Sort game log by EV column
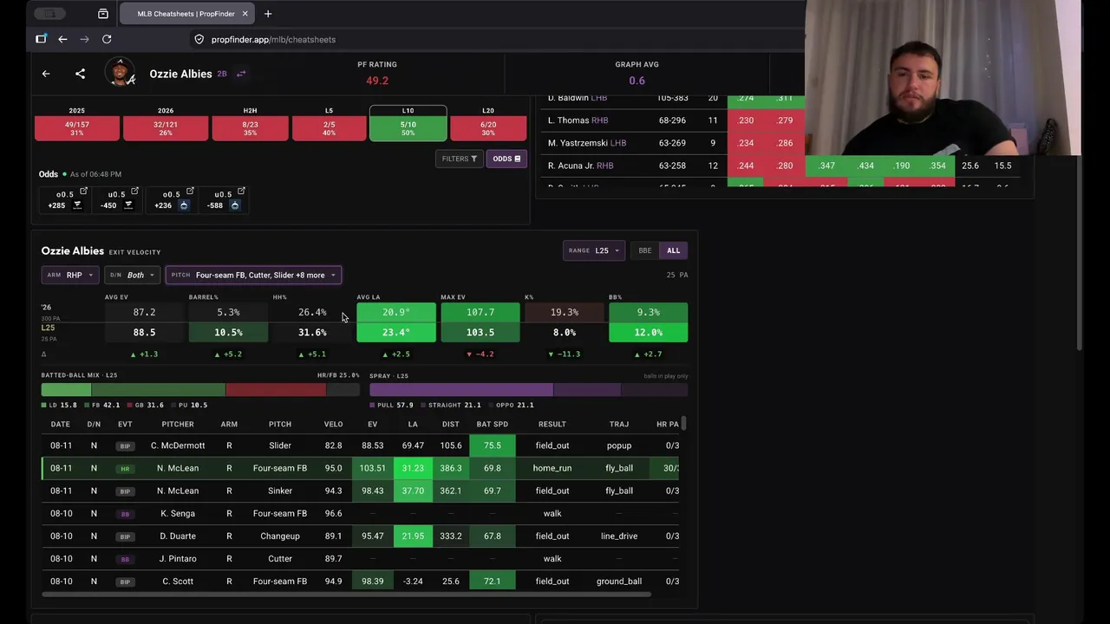This screenshot has height=624, width=1110. tap(373, 424)
